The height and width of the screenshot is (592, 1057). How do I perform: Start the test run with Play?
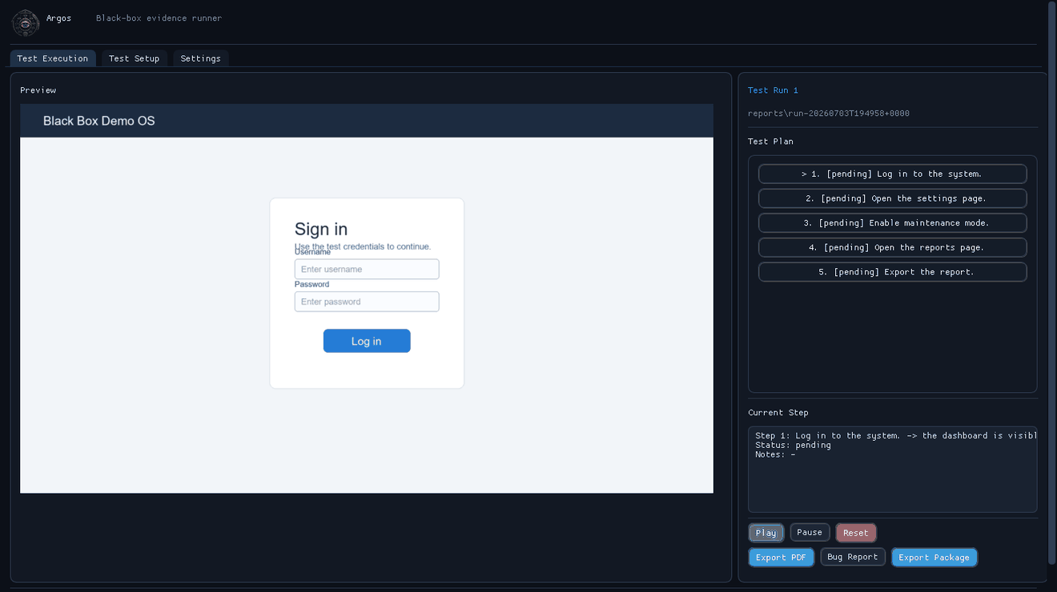766,533
